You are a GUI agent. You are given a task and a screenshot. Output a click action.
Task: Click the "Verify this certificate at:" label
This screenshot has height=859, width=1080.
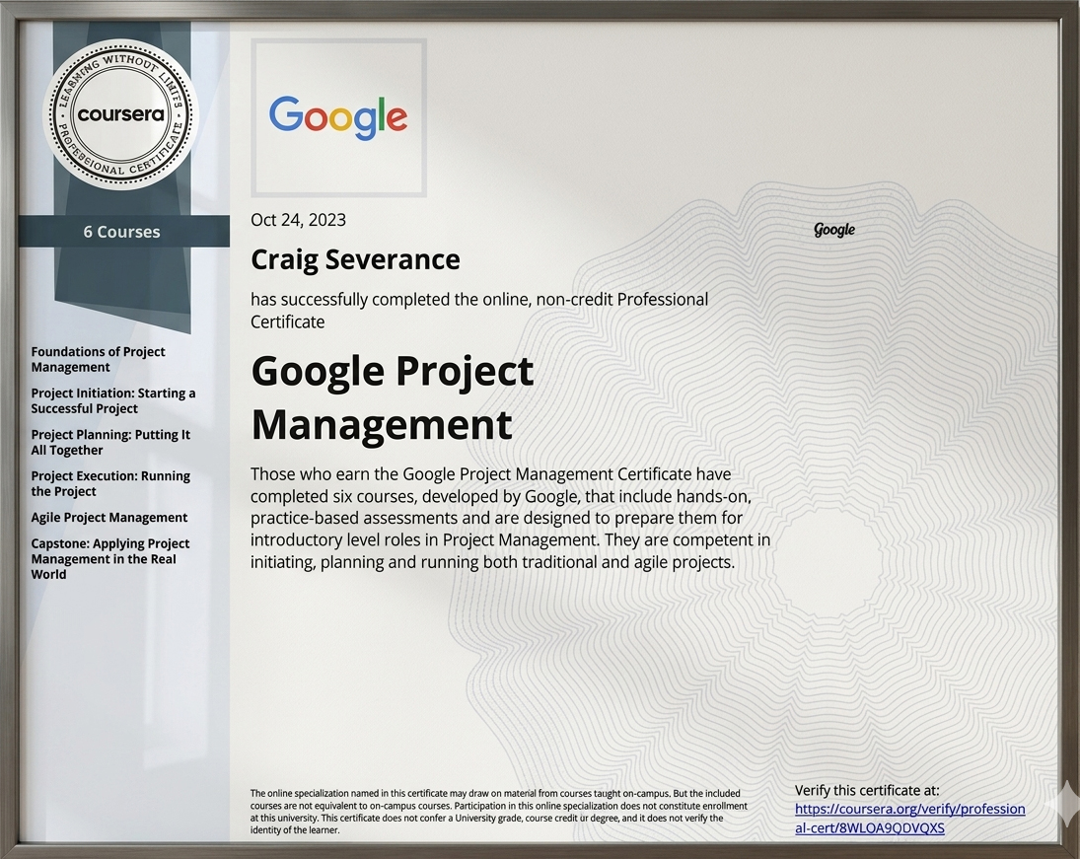tap(867, 790)
